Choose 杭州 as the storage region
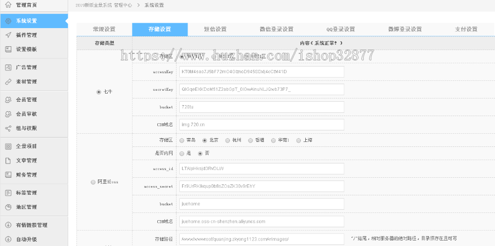 (x=228, y=140)
